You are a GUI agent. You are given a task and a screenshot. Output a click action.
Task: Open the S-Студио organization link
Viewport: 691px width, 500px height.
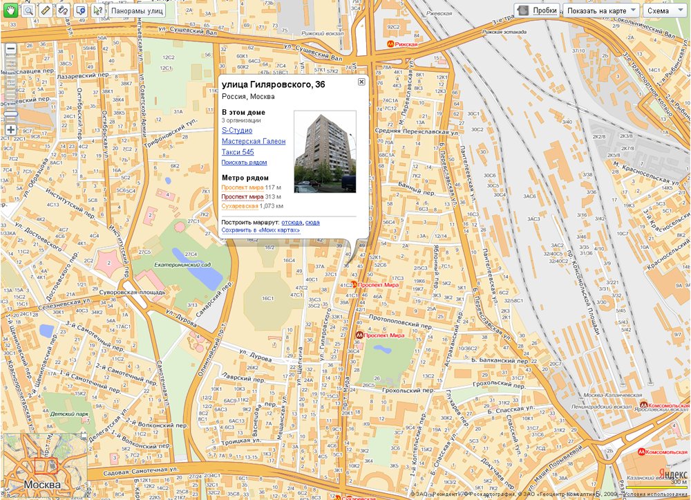237,131
